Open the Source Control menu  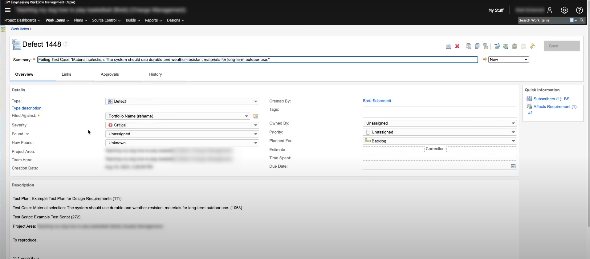pyautogui.click(x=106, y=20)
